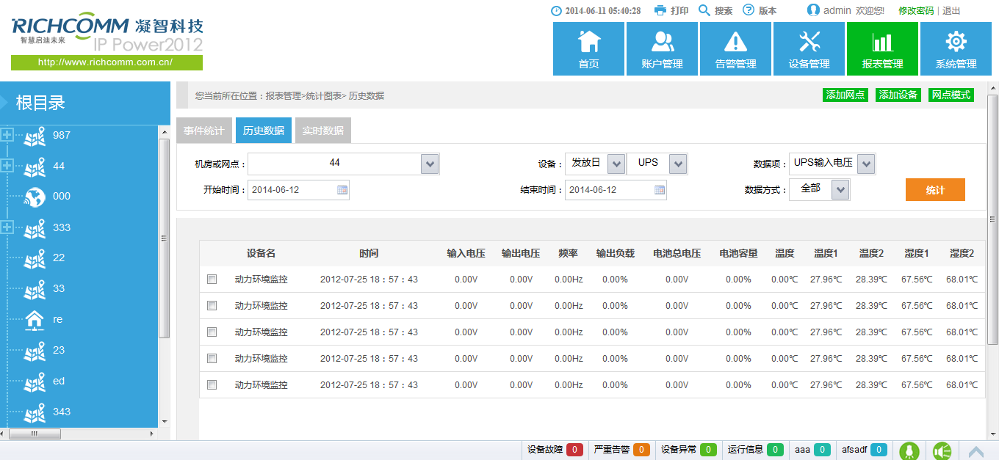Click the green speaker sound icon
Image resolution: width=999 pixels, height=460 pixels.
tap(942, 450)
